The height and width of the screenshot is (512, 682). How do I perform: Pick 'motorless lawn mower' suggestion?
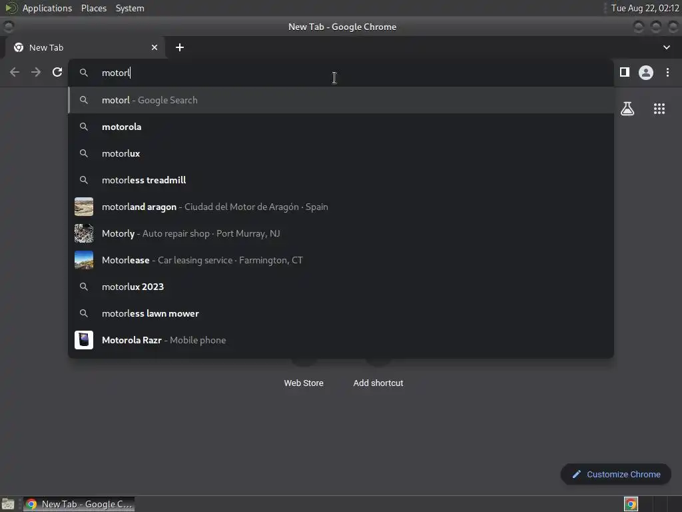pos(341,313)
